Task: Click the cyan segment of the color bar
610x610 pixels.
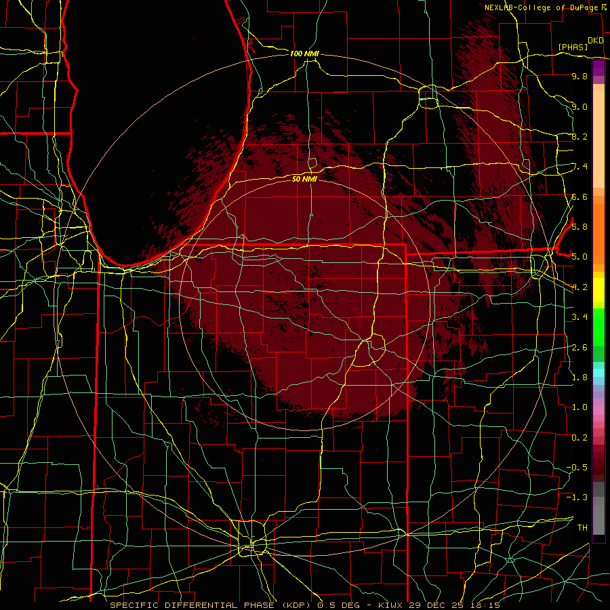Action: 598,373
